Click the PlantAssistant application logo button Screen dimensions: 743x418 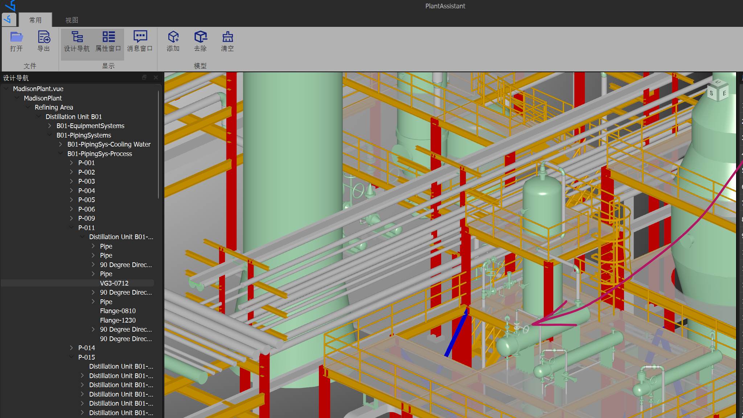click(x=9, y=20)
